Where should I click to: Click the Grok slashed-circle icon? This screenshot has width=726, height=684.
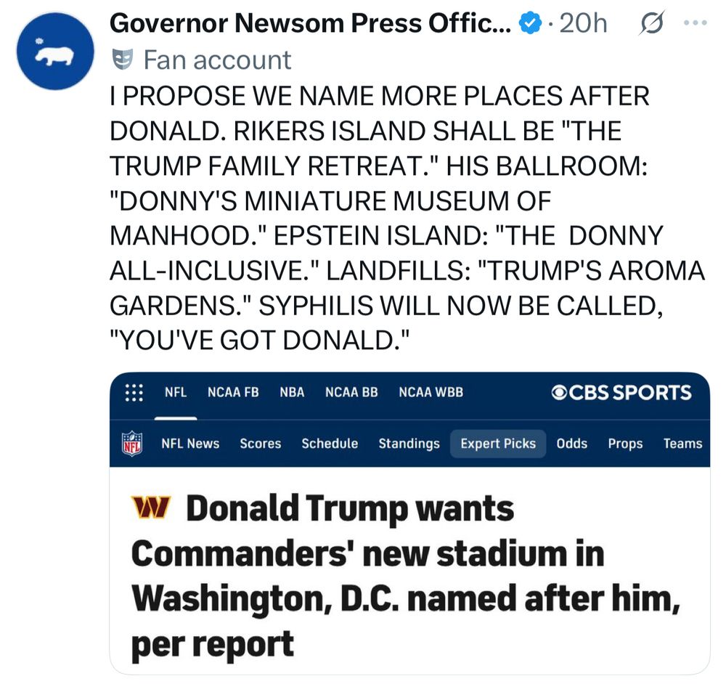click(x=652, y=23)
